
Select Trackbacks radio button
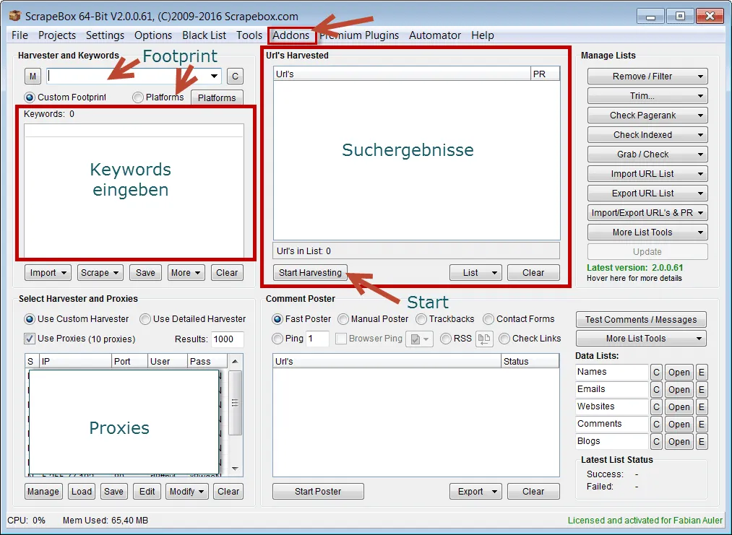[x=421, y=319]
